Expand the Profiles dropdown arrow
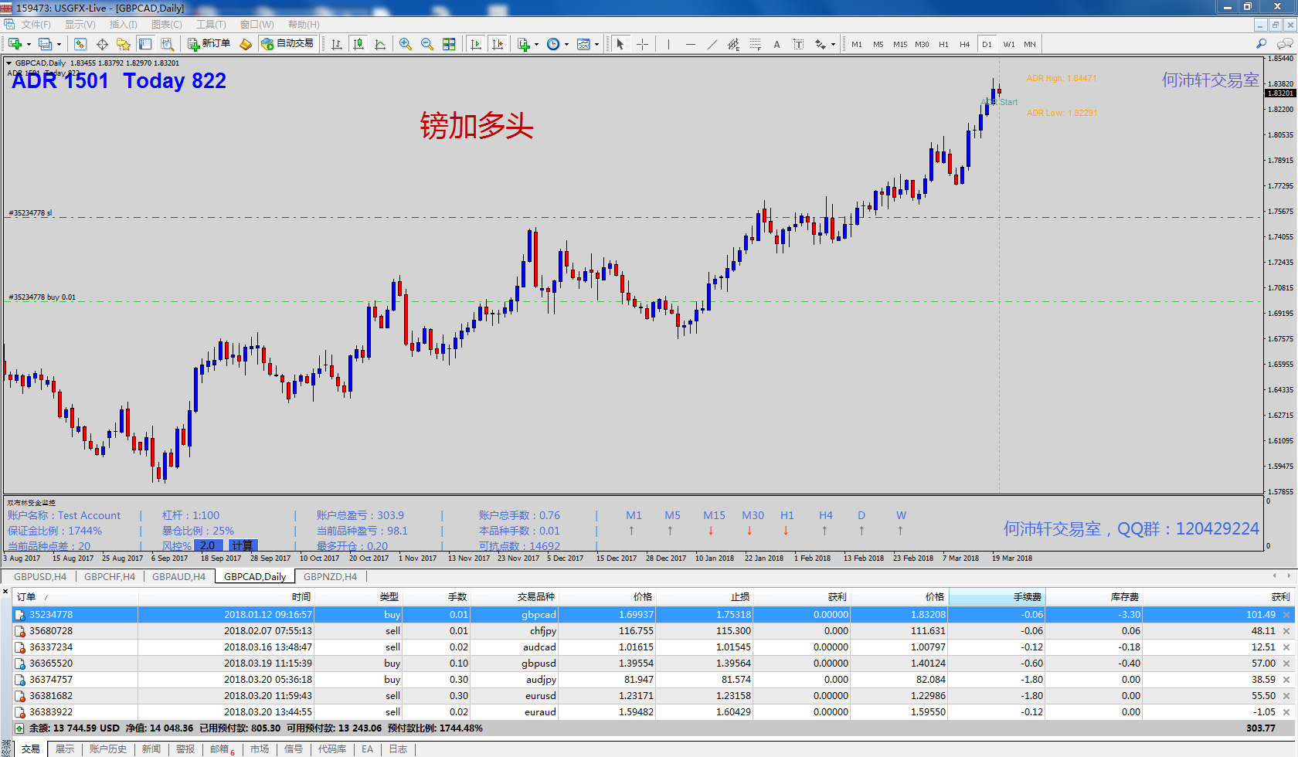The width and height of the screenshot is (1298, 757). tap(59, 45)
